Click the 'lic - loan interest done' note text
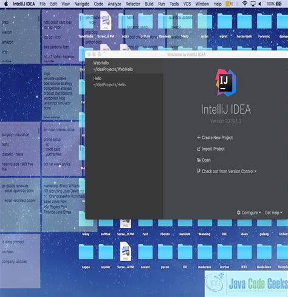Image resolution: width=288 pixels, height=297 pixels. tap(59, 129)
